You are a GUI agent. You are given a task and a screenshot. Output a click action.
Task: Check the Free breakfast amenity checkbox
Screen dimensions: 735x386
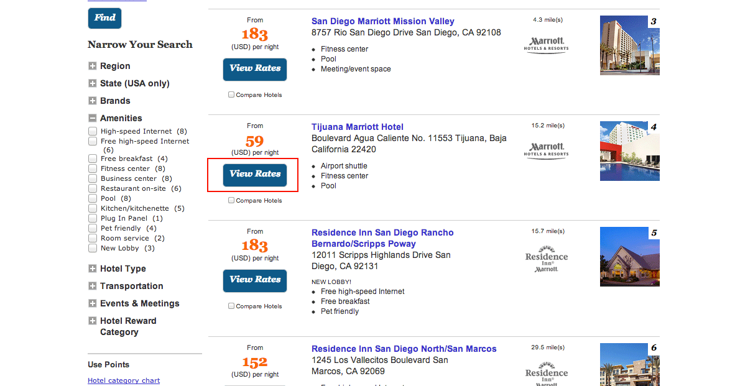(x=93, y=159)
